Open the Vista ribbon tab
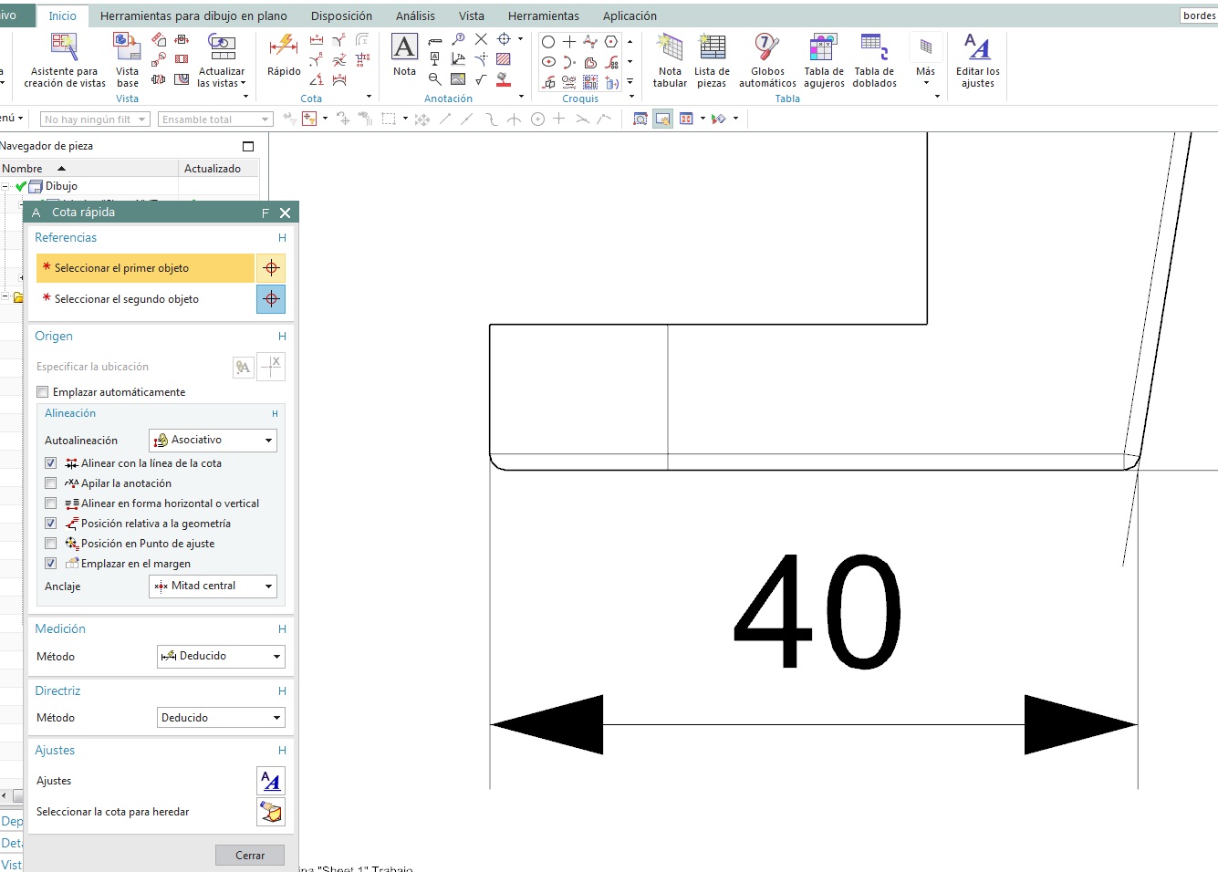 (472, 16)
